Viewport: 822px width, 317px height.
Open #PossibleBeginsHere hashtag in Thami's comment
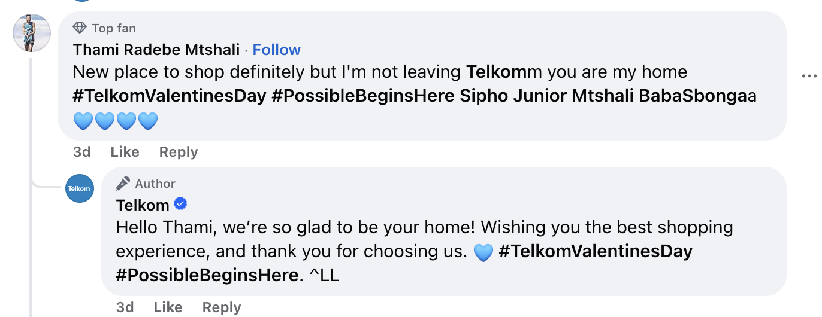(362, 96)
